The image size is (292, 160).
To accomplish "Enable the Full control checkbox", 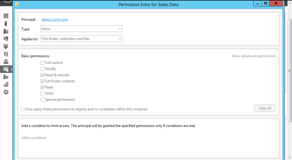I will (x=42, y=63).
